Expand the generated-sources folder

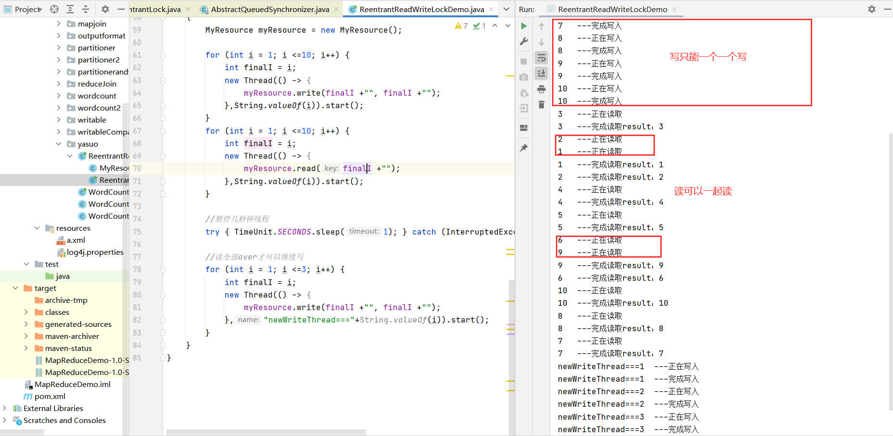26,324
